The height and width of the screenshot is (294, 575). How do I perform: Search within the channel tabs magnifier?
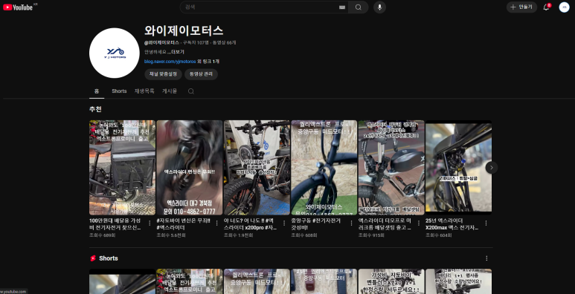[190, 91]
